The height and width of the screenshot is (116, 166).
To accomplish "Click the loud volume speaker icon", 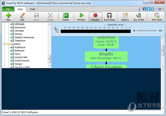I will pos(161,31).
